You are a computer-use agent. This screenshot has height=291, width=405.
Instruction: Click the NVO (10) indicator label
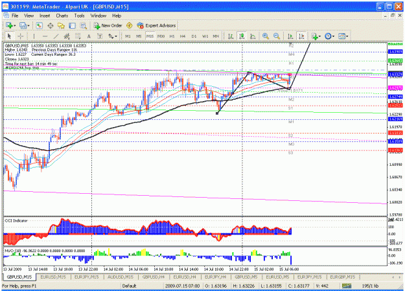(x=13, y=251)
